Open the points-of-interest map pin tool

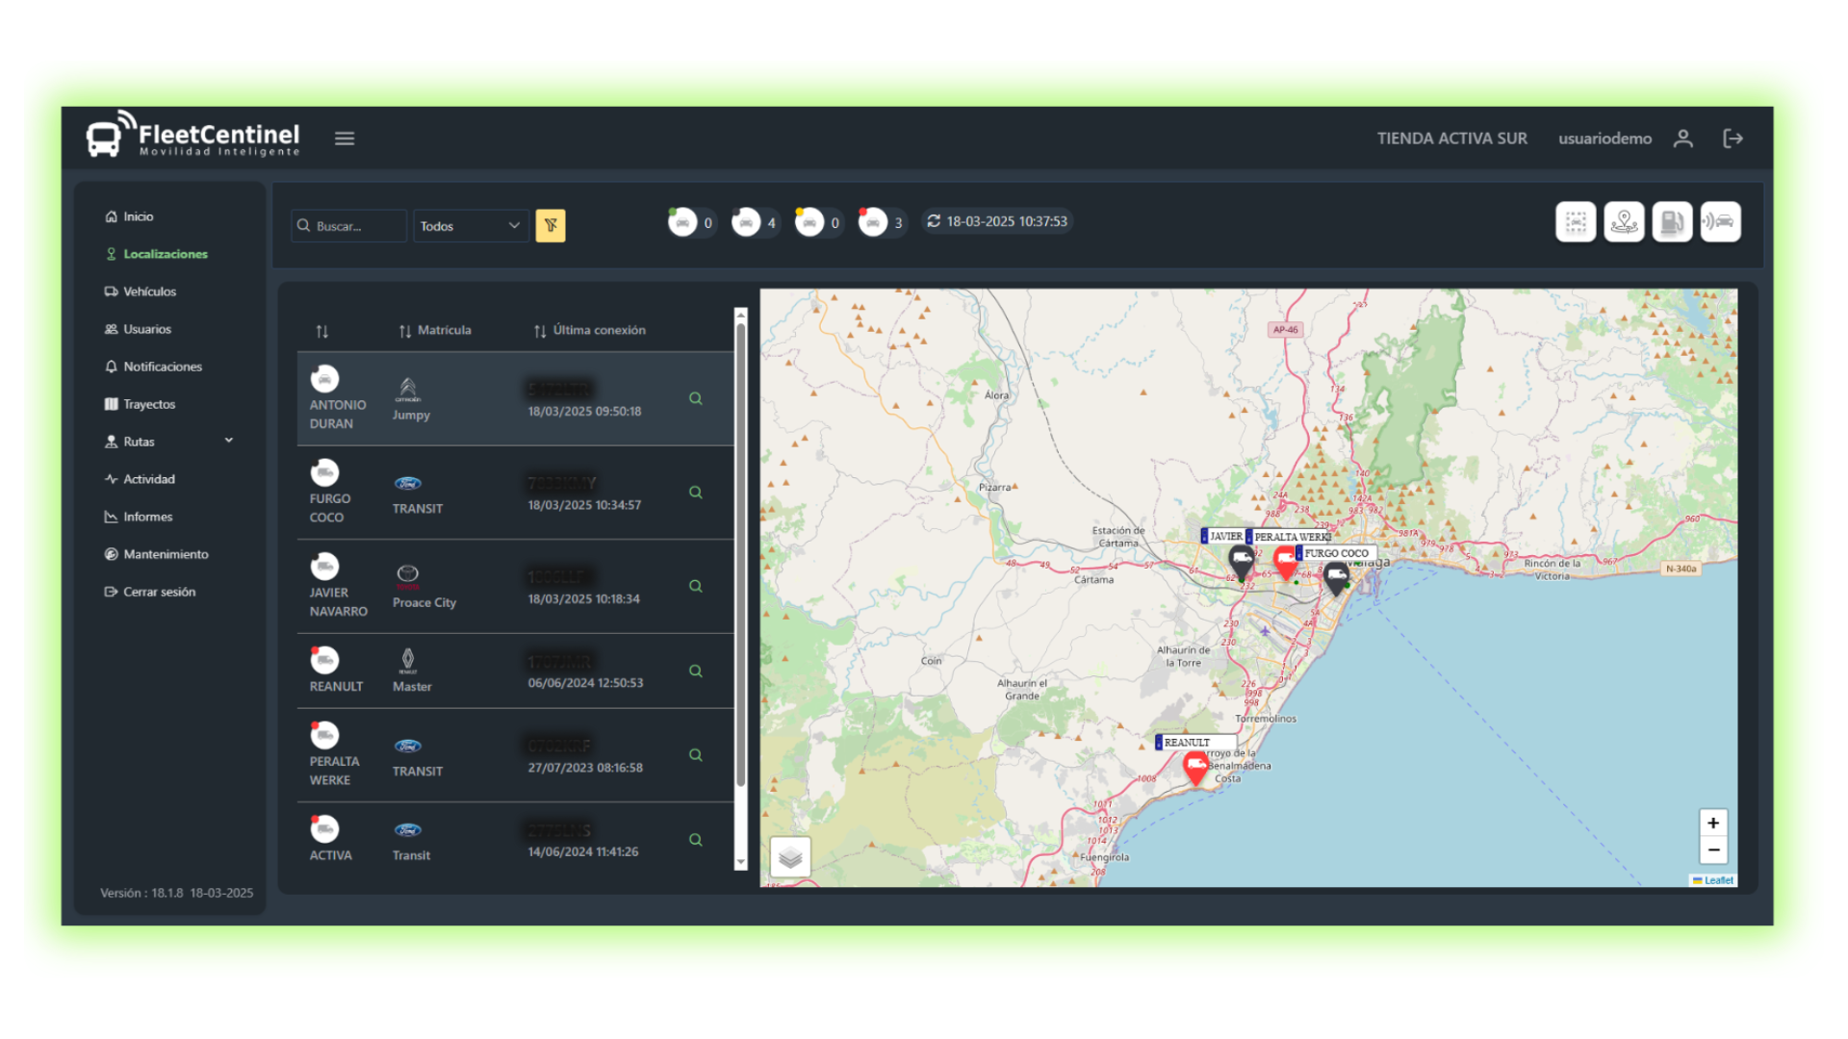pyautogui.click(x=1624, y=222)
